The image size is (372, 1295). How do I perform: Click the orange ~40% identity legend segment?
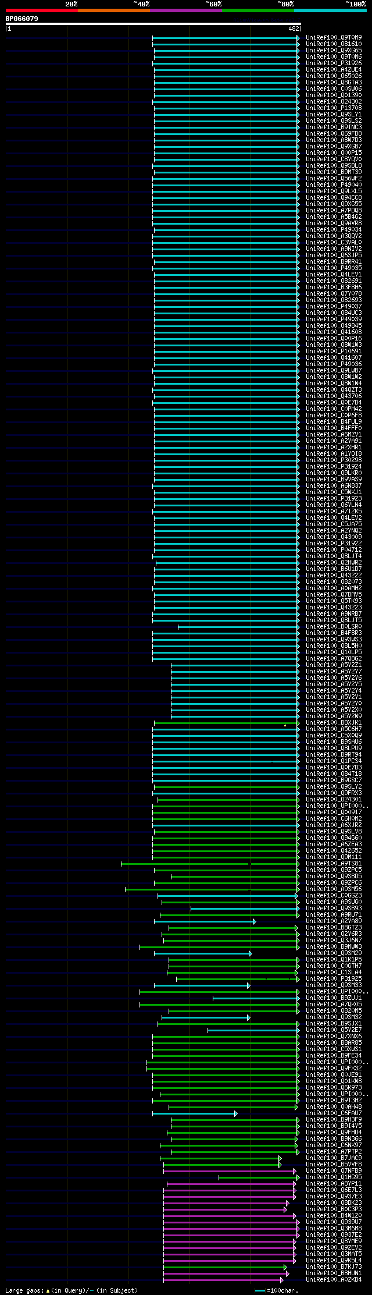click(114, 10)
